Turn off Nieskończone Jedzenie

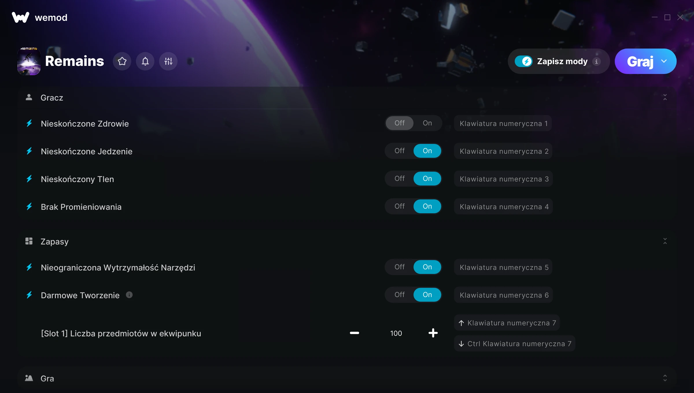pos(400,151)
